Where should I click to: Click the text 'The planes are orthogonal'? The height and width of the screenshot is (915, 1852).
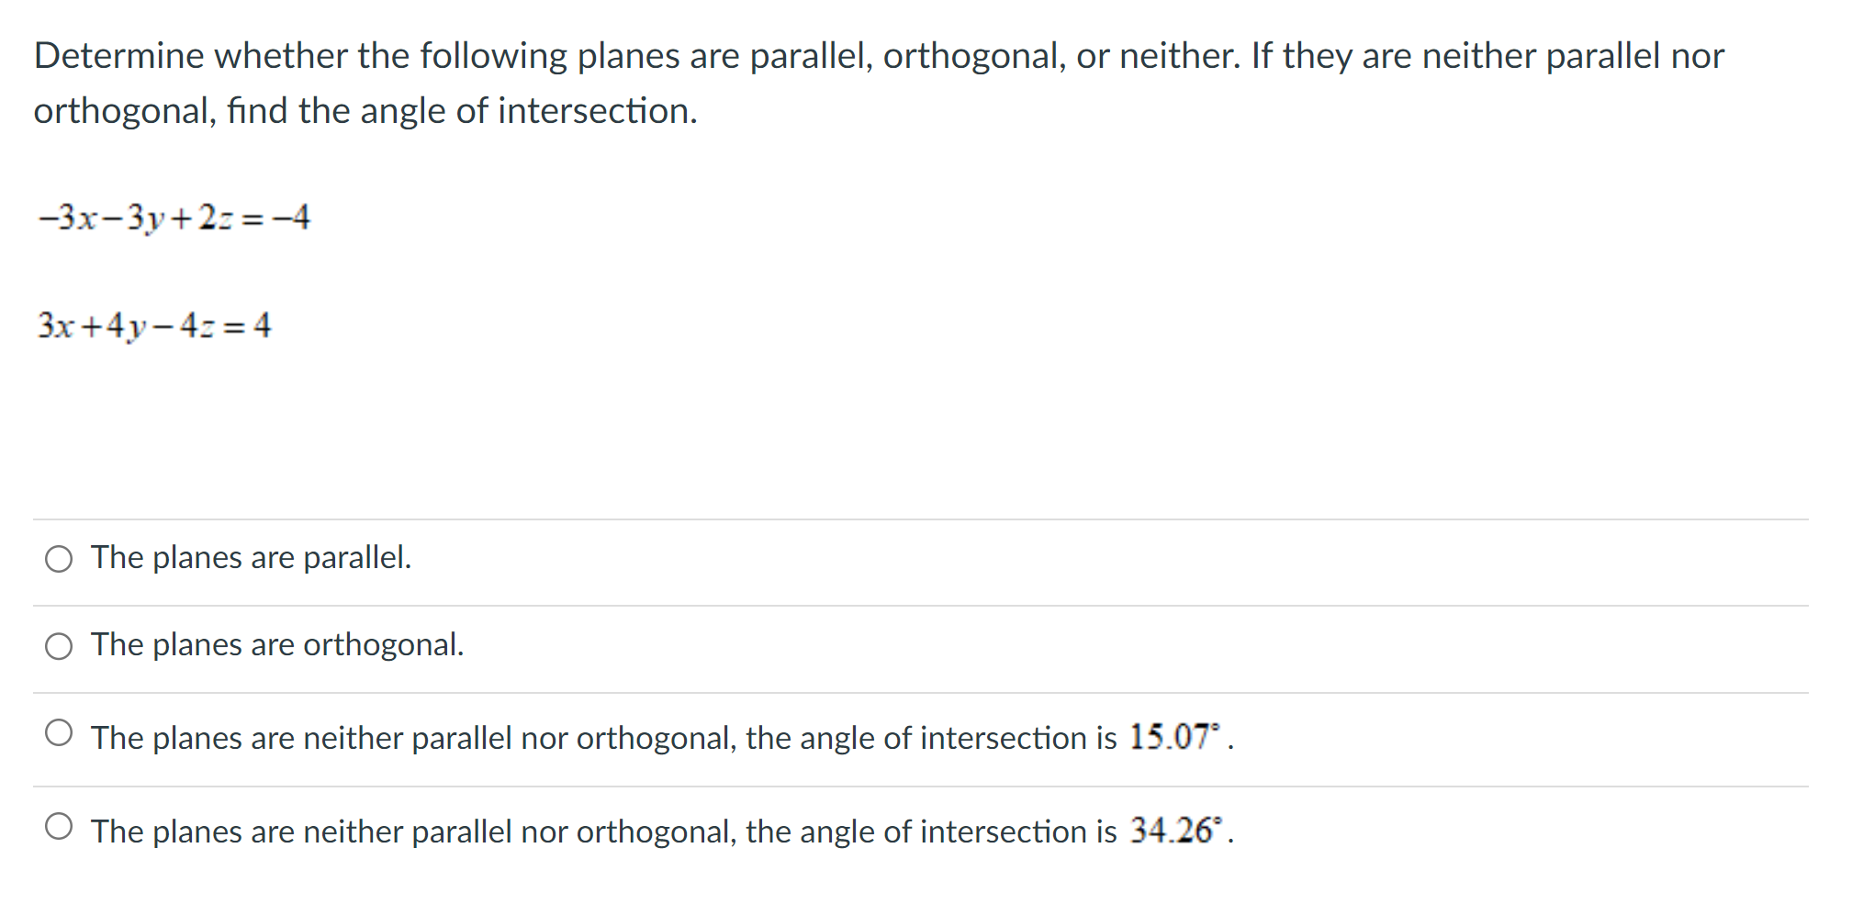point(275,645)
